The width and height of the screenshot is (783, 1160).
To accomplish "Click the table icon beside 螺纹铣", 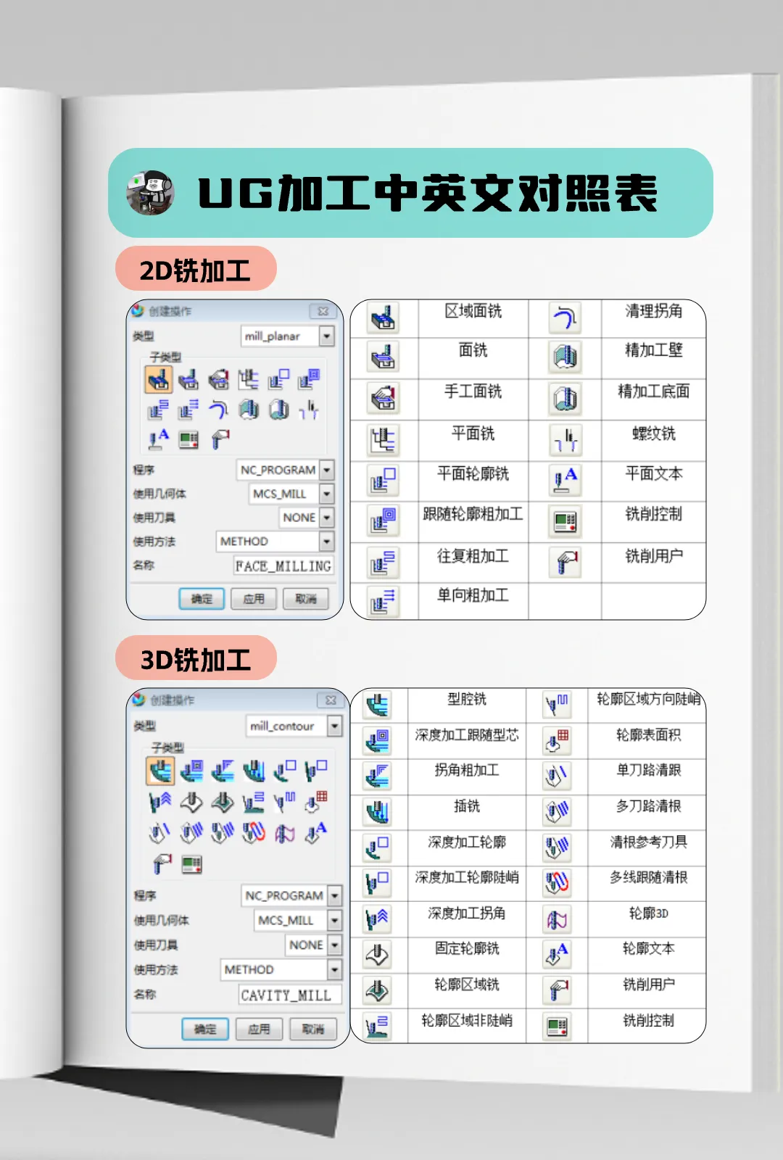I will [565, 439].
